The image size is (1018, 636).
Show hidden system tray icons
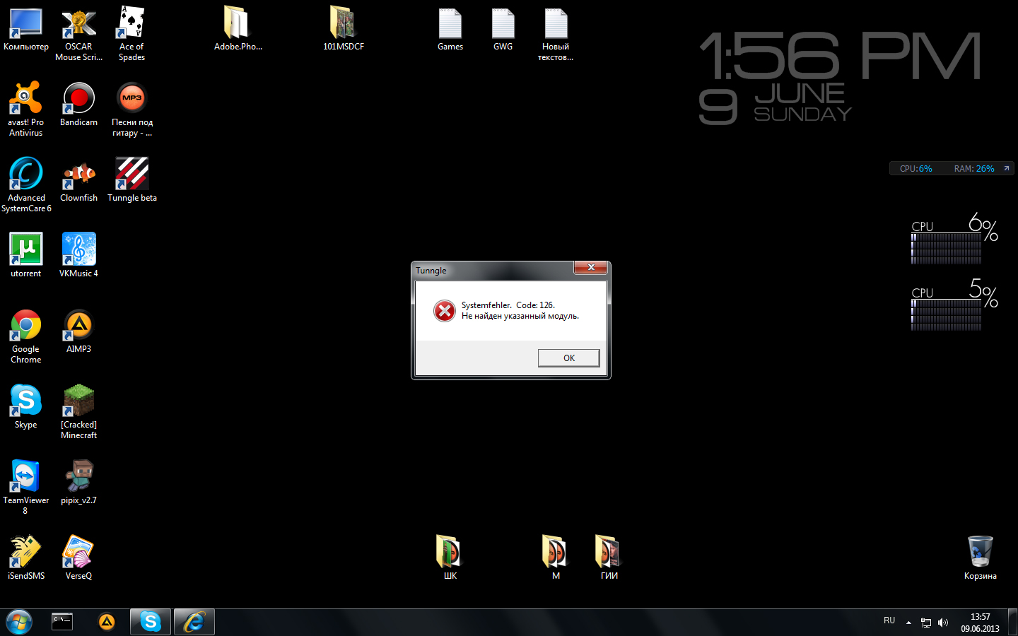click(x=908, y=623)
